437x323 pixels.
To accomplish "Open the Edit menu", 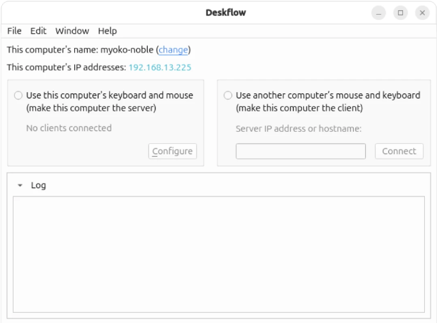I will point(38,31).
